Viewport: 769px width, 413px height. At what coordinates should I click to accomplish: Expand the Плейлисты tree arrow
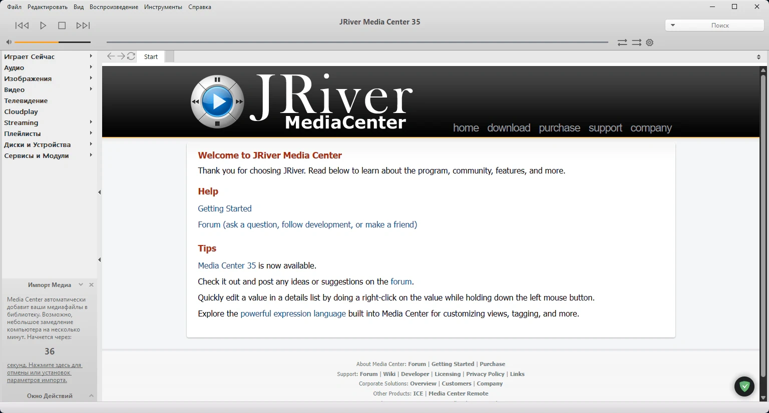click(x=91, y=133)
